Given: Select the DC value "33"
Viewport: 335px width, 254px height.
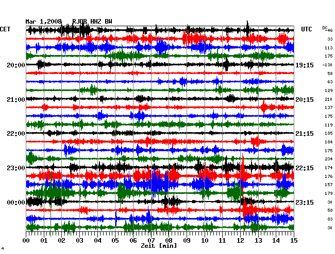Looking at the screenshot, I should coord(330,39).
